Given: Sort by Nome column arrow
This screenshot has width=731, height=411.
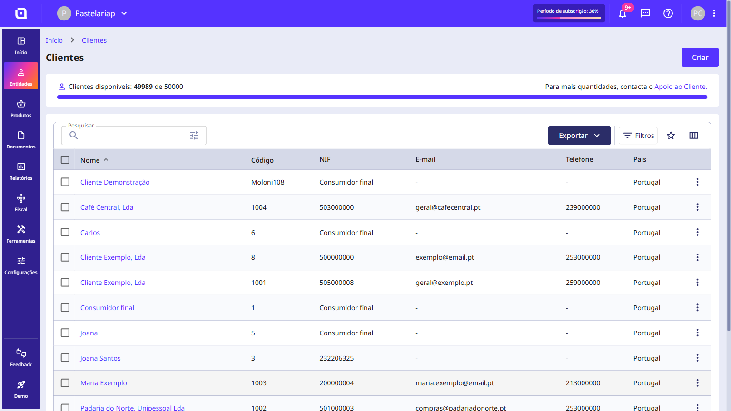Looking at the screenshot, I should (x=106, y=160).
